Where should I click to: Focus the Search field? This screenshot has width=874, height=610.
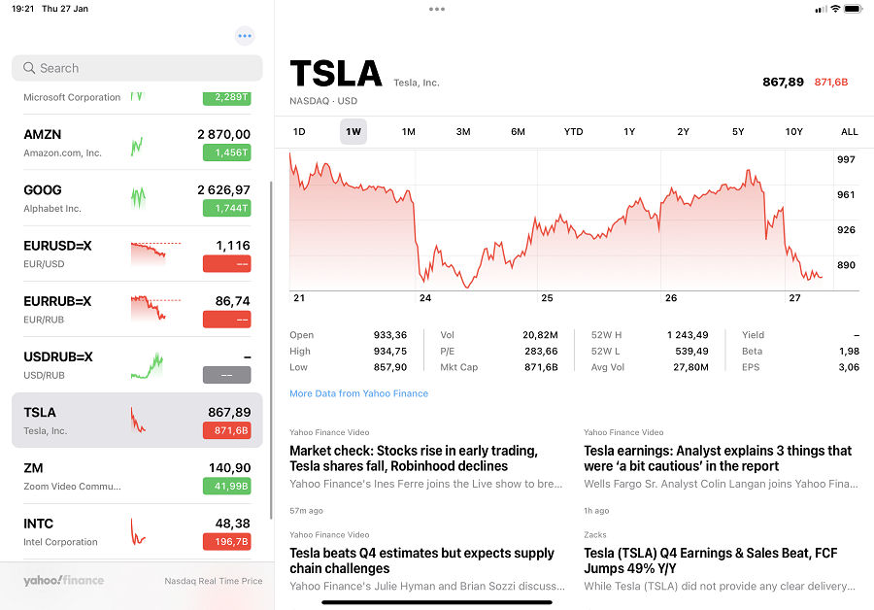[x=137, y=68]
